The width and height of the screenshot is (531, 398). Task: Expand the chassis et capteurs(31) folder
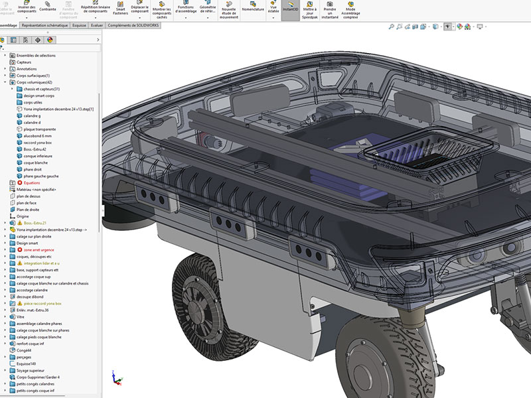click(13, 89)
